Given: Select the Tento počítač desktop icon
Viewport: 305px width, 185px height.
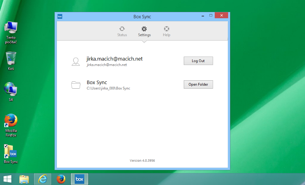Looking at the screenshot, I should point(11,32).
